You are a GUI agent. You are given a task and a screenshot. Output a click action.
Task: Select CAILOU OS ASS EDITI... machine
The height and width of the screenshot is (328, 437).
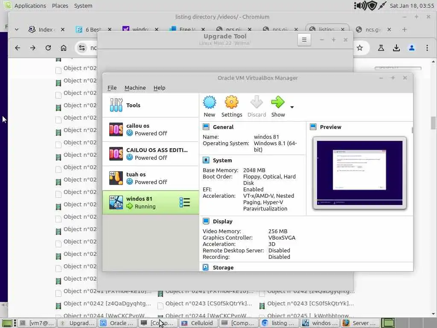pyautogui.click(x=151, y=154)
